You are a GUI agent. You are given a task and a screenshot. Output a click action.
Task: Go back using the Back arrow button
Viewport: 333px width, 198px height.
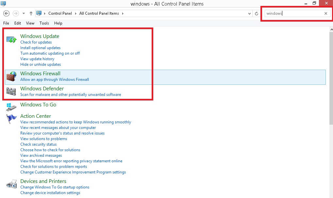(x=6, y=13)
